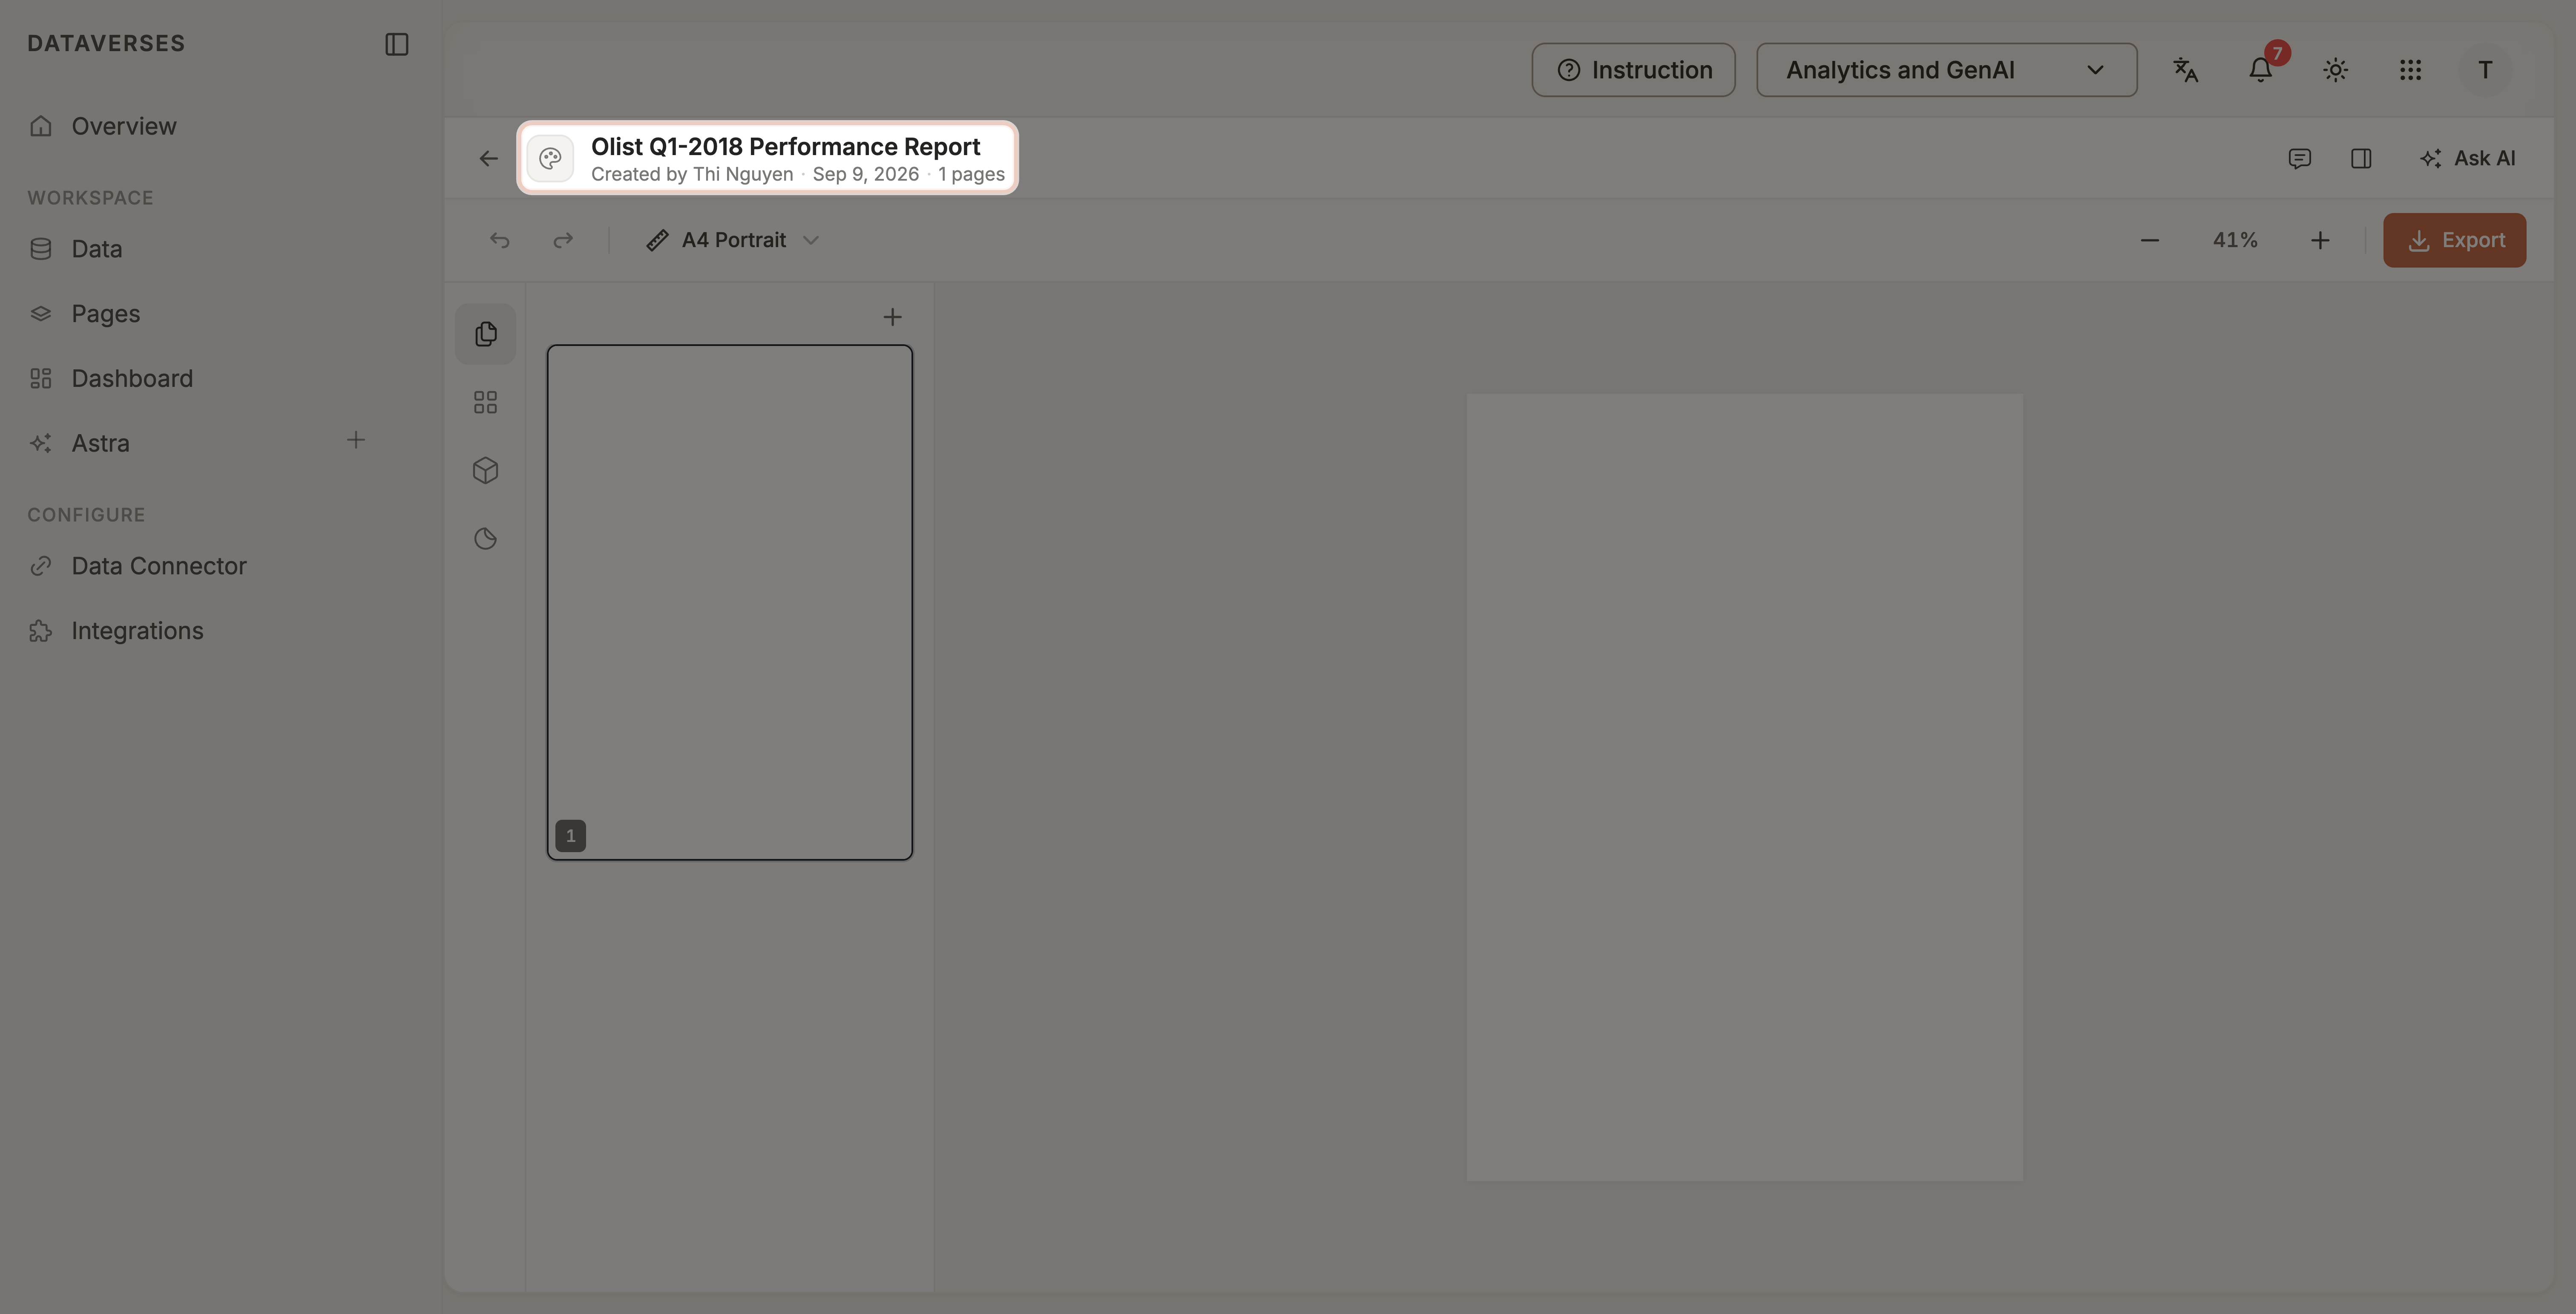This screenshot has height=1314, width=2576.
Task: Open Ask AI assistant
Action: (x=2467, y=158)
